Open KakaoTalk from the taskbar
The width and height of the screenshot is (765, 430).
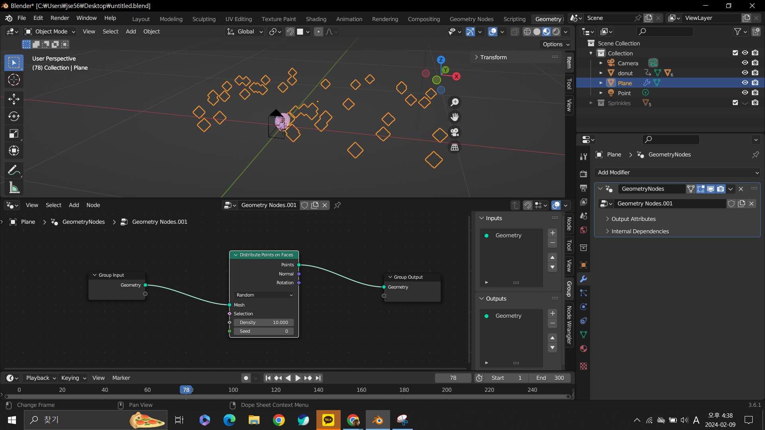click(328, 420)
